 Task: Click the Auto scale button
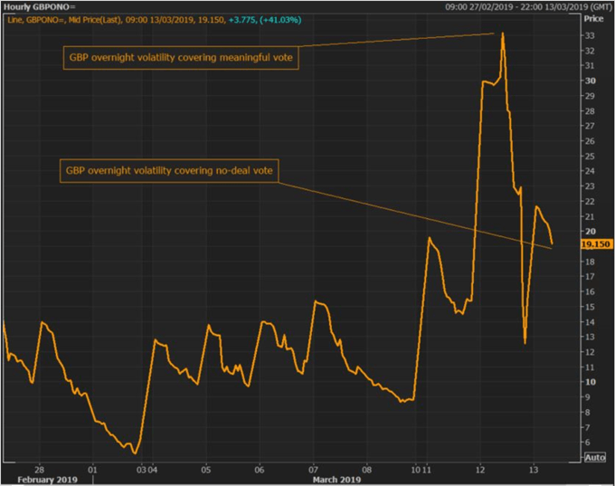tap(594, 457)
